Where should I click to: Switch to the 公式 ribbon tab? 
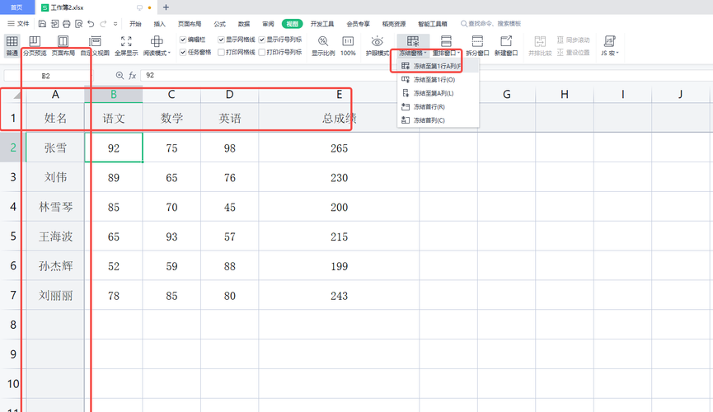219,24
